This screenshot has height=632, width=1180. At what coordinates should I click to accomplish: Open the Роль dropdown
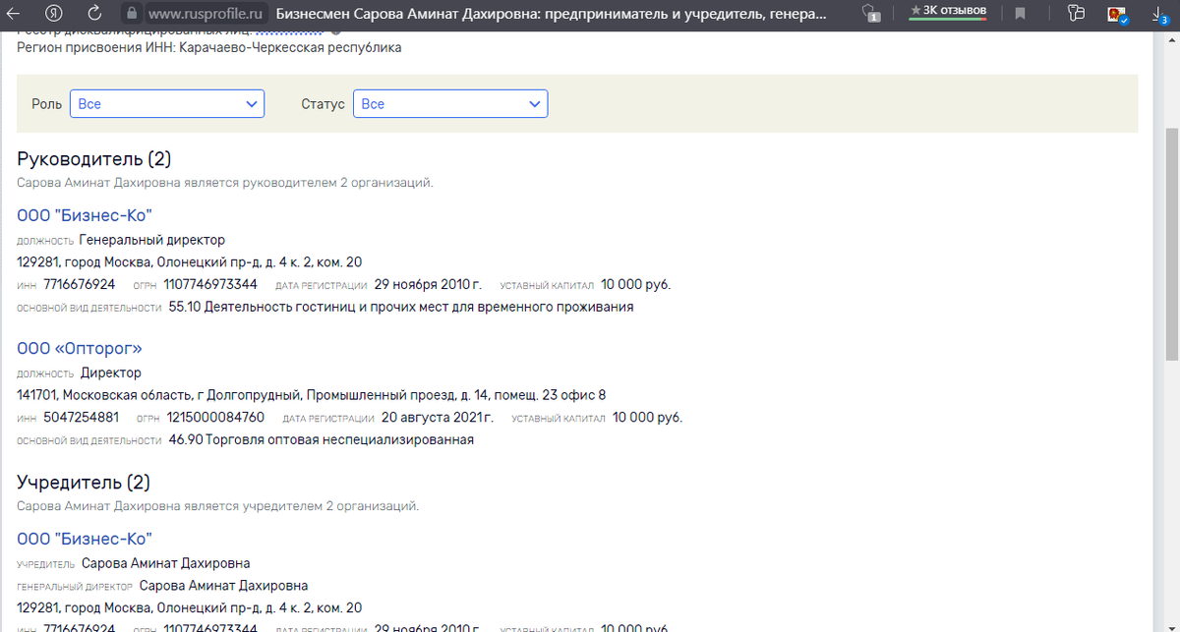[166, 102]
